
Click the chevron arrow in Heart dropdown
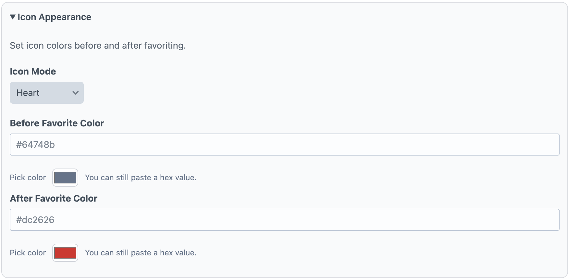pos(76,93)
